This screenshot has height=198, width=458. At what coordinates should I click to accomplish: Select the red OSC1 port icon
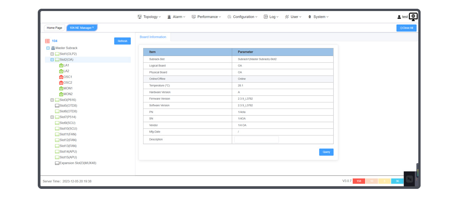[61, 77]
